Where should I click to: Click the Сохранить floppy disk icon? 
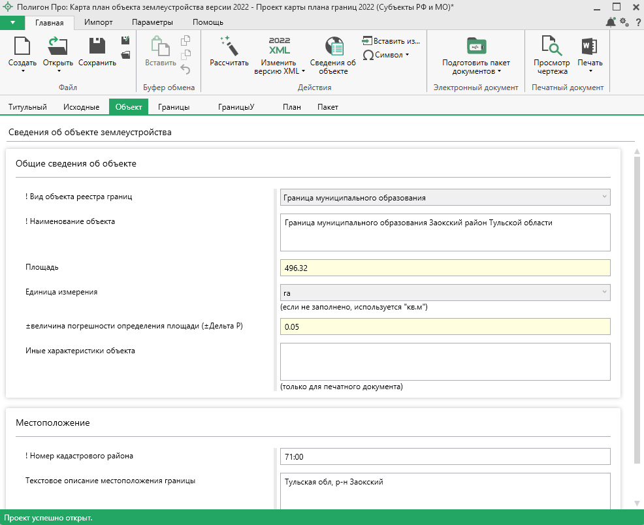coord(97,47)
